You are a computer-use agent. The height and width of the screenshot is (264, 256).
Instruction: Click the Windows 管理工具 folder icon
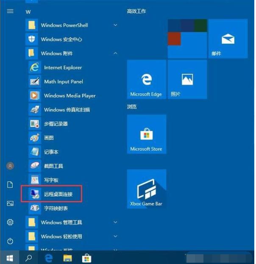tap(32, 222)
